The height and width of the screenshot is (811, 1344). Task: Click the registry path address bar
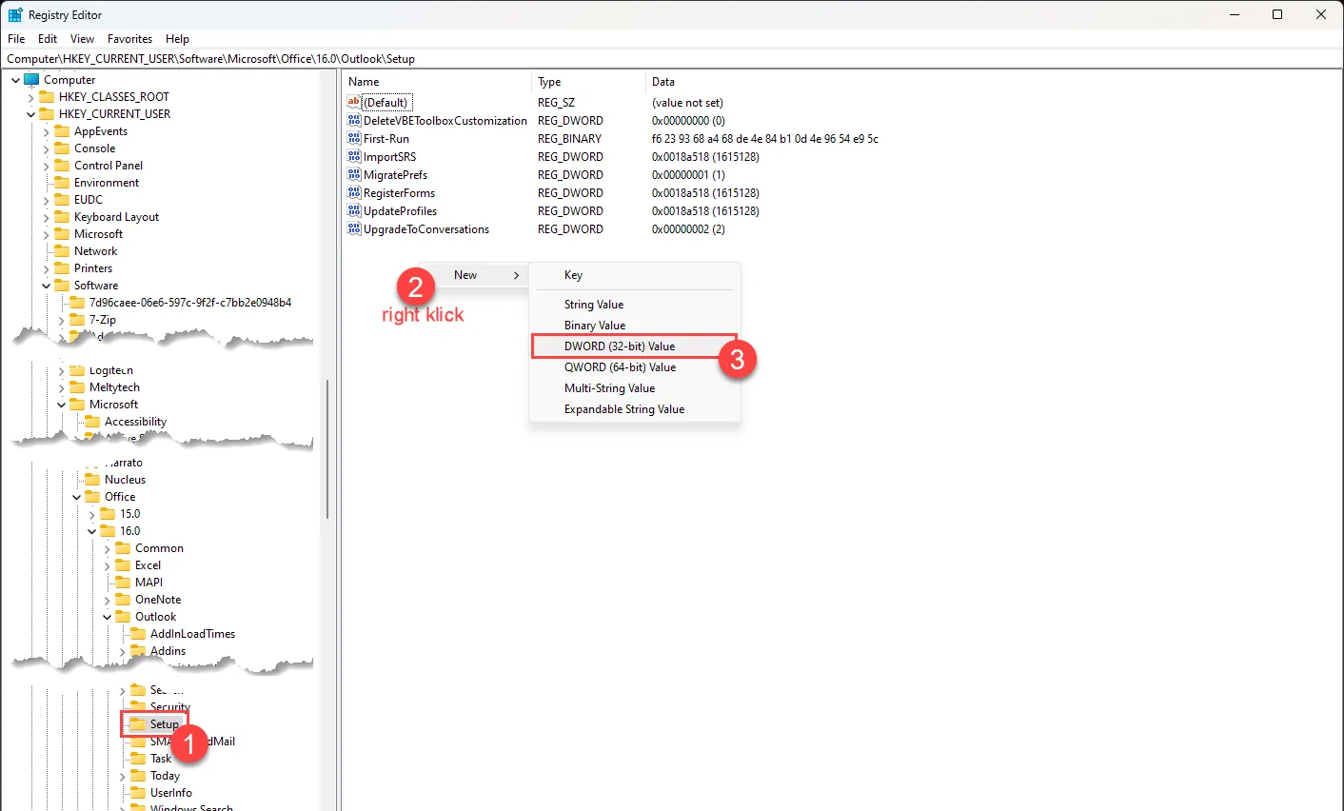click(x=671, y=59)
